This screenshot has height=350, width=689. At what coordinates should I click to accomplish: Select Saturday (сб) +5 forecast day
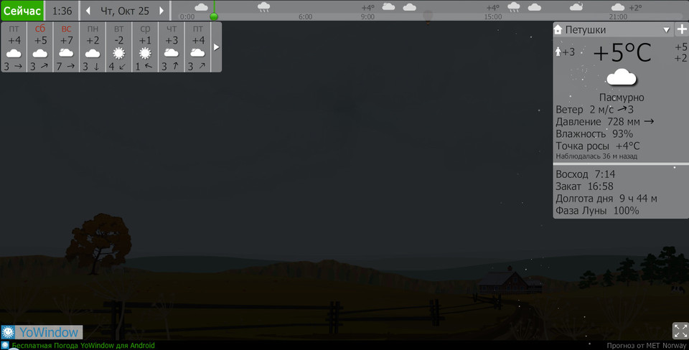pyautogui.click(x=40, y=47)
